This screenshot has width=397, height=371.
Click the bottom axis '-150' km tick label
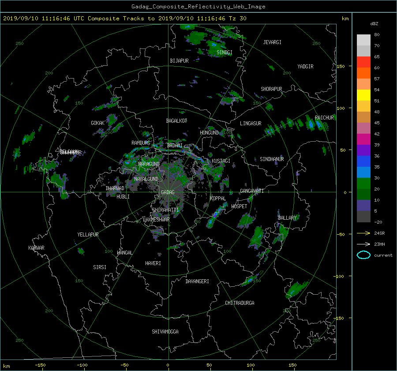[40, 365]
